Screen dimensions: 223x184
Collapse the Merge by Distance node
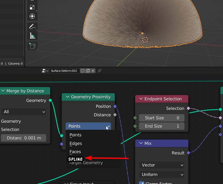pyautogui.click(x=3, y=91)
